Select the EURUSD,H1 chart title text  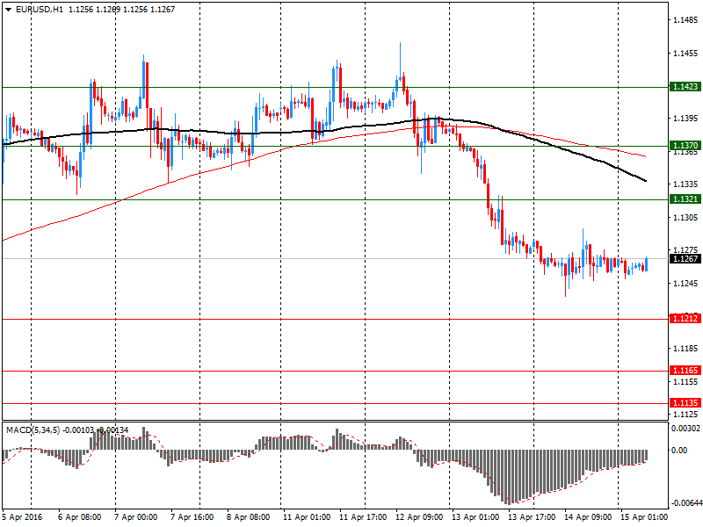pos(39,10)
